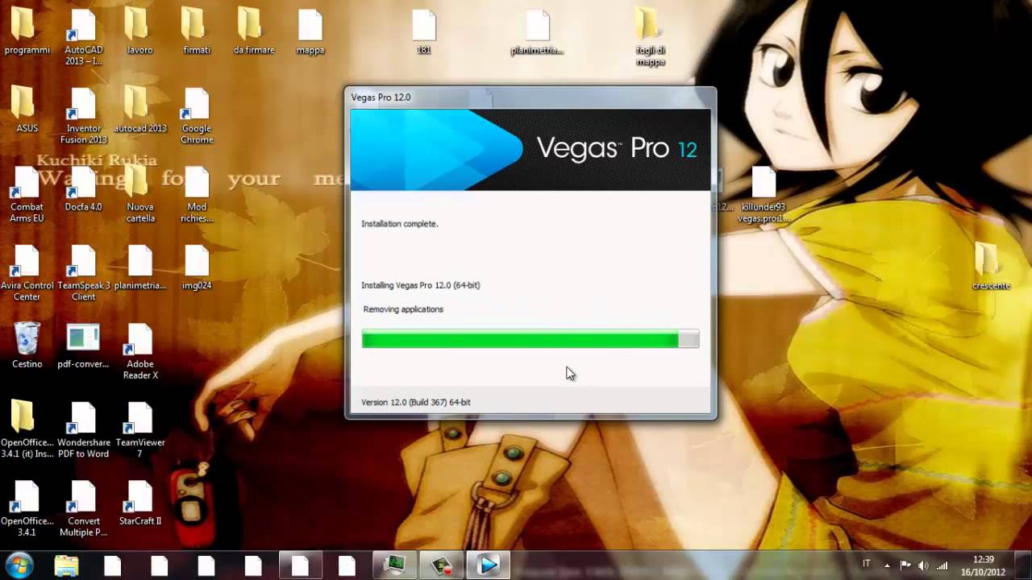Click the volume speaker tray icon
1032x580 pixels.
tap(923, 565)
